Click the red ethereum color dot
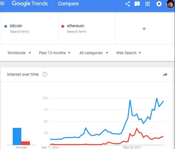The height and width of the screenshot is (149, 175). pos(63,26)
